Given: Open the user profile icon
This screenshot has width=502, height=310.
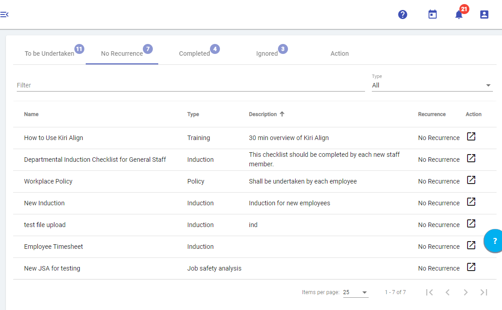Looking at the screenshot, I should [484, 15].
